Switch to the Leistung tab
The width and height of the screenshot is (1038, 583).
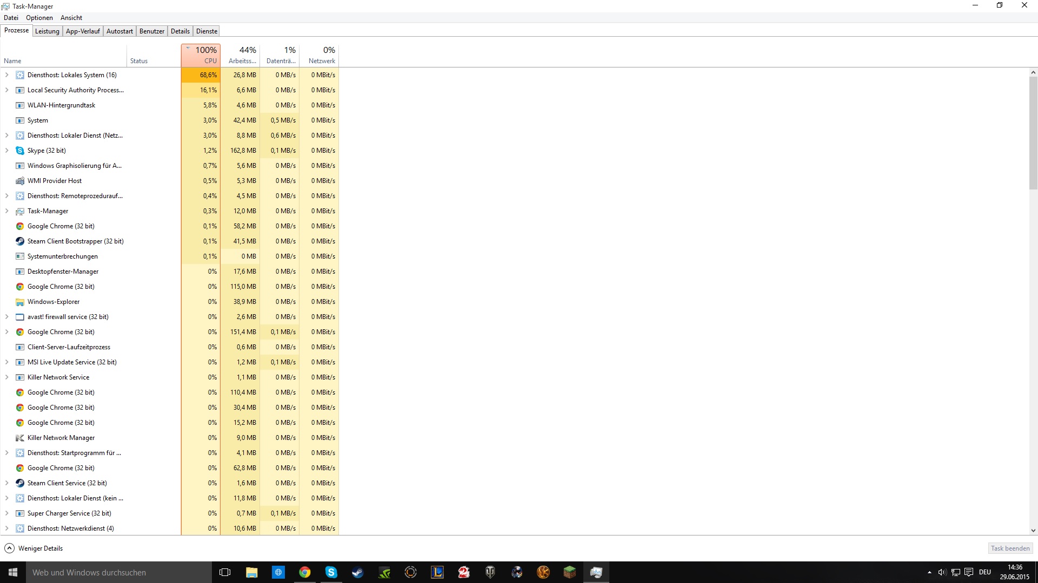(x=47, y=31)
